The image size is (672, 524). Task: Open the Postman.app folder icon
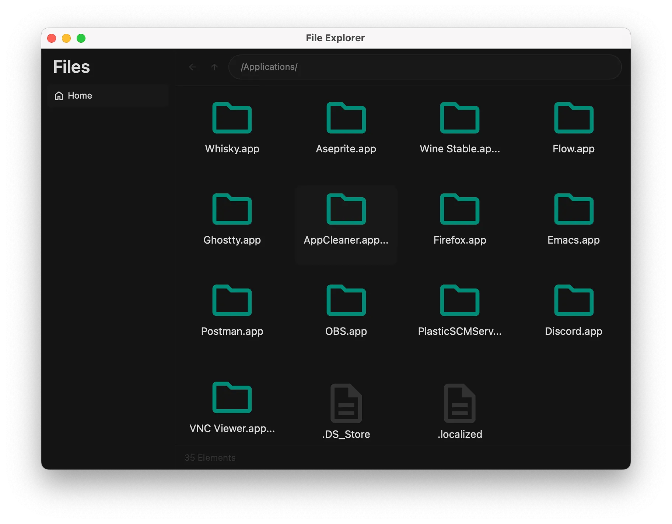pyautogui.click(x=232, y=300)
